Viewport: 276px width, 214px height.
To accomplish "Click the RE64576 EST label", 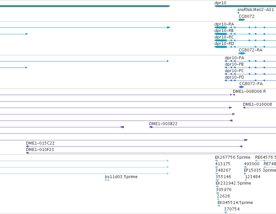I will pos(265,157).
